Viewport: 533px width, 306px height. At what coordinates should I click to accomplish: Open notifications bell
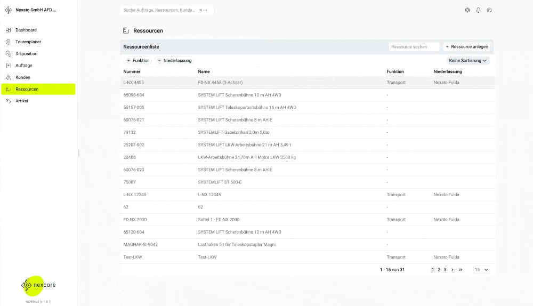[x=478, y=10]
